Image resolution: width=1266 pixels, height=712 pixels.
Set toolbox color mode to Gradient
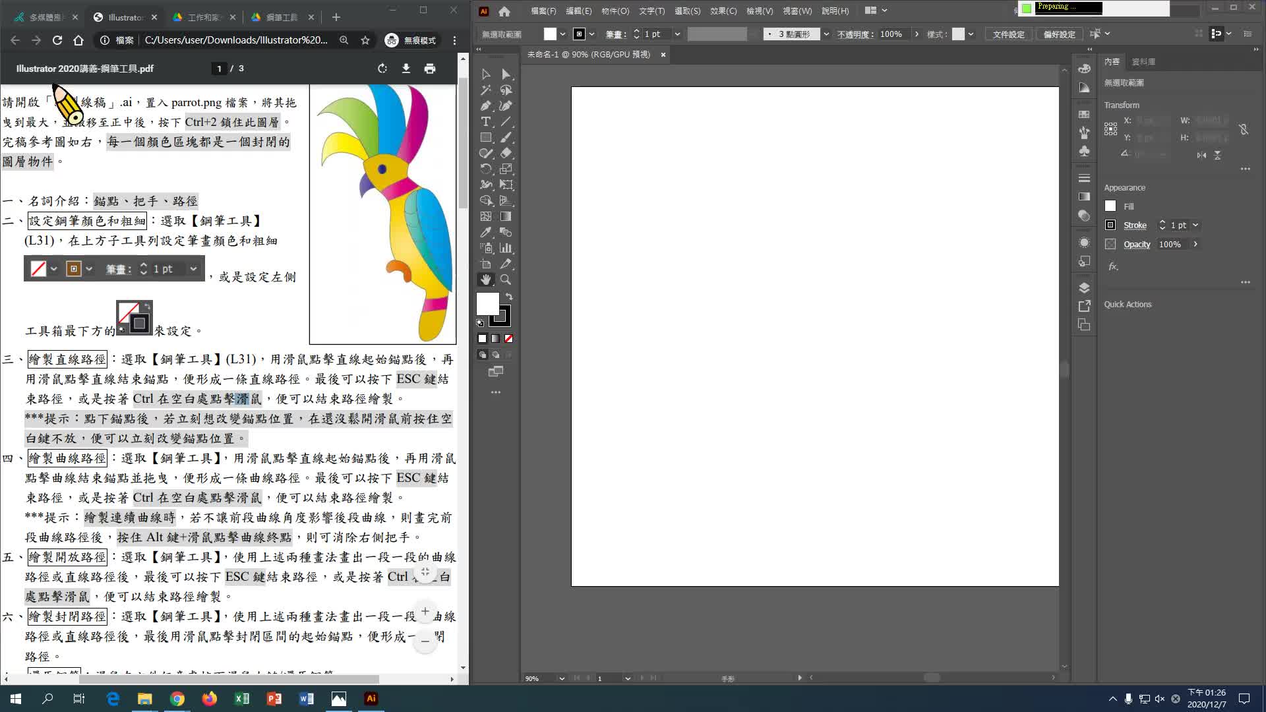[x=495, y=339]
